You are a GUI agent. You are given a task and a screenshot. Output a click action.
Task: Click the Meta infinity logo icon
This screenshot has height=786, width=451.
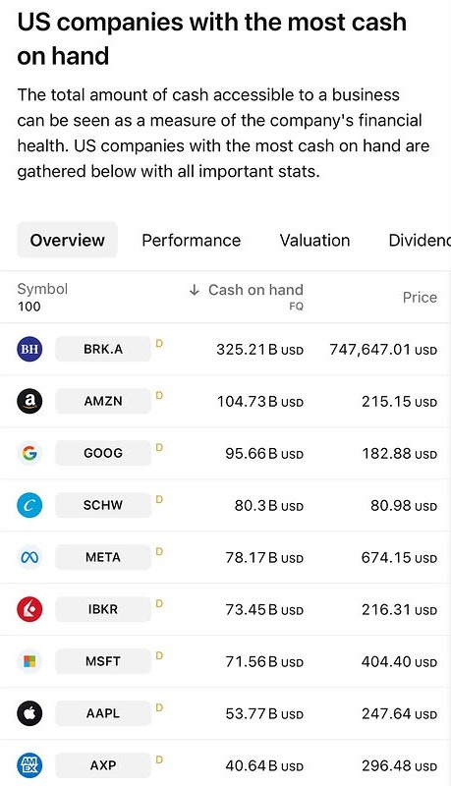tap(29, 557)
